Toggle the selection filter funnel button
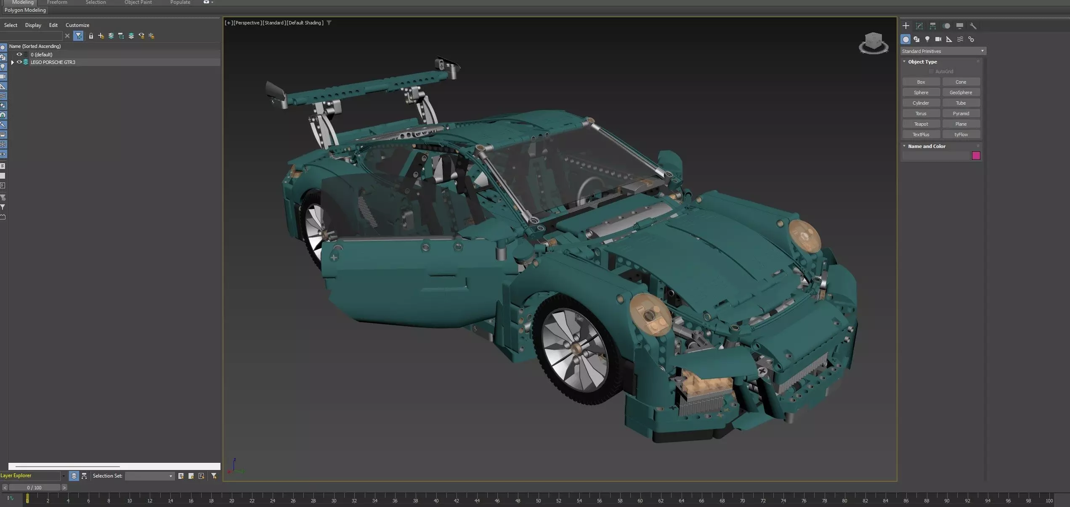The height and width of the screenshot is (507, 1070). click(78, 36)
